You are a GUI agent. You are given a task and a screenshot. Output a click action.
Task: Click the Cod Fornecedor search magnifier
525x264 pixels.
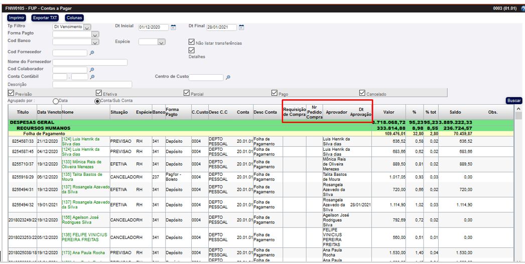point(92,53)
